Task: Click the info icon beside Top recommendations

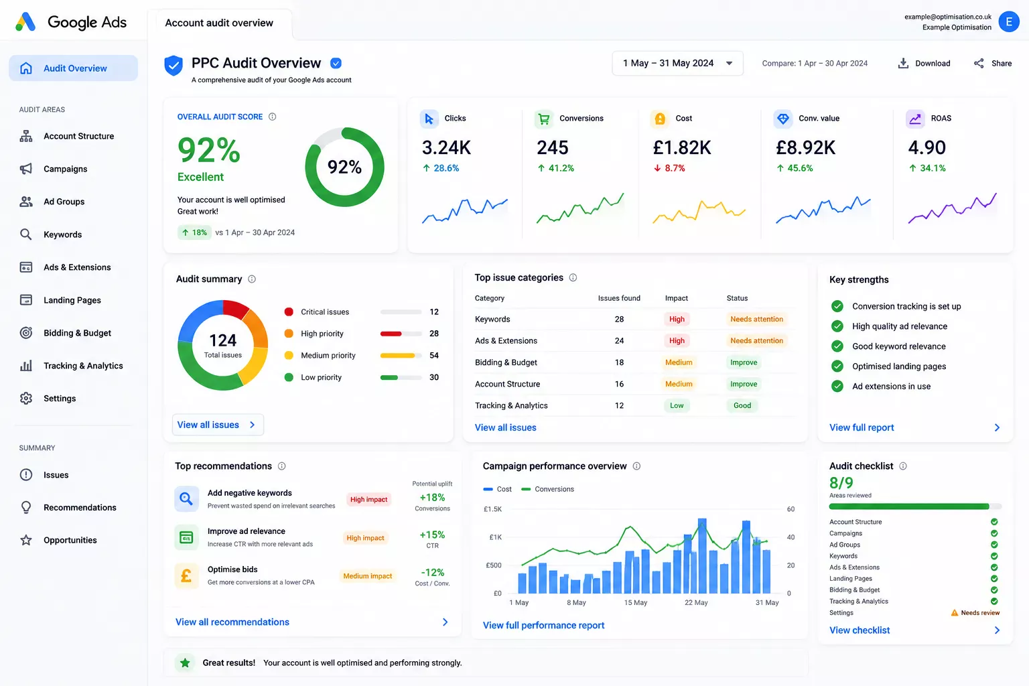Action: point(282,466)
